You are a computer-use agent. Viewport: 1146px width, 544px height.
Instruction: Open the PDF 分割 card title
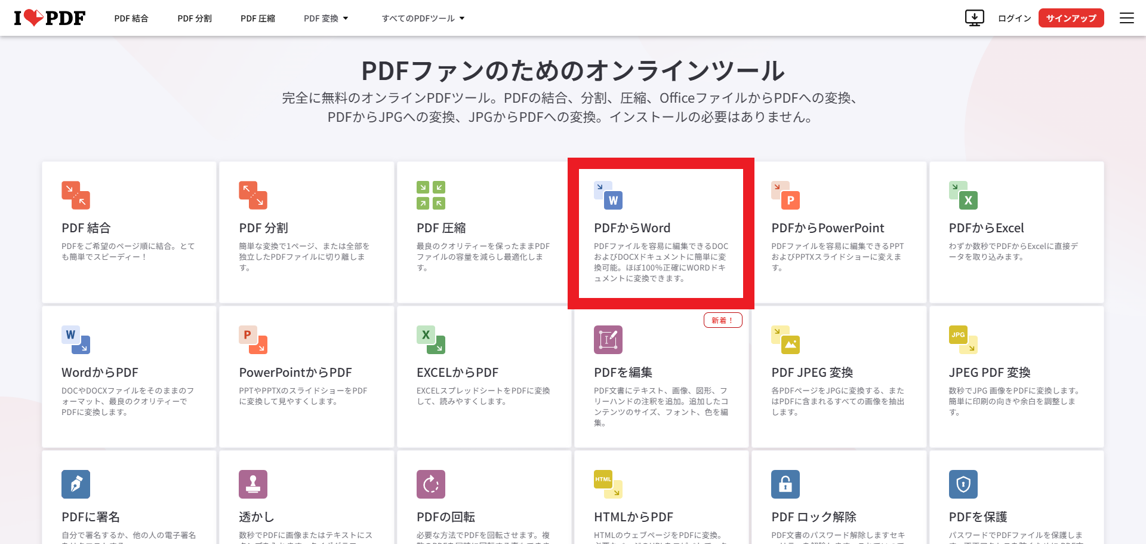[263, 228]
